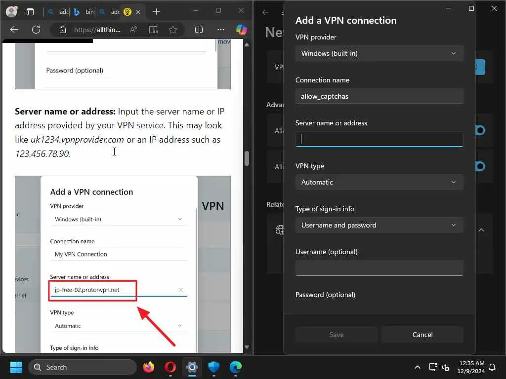This screenshot has height=379, width=506.
Task: Go back in Edge browser
Action: (14, 30)
